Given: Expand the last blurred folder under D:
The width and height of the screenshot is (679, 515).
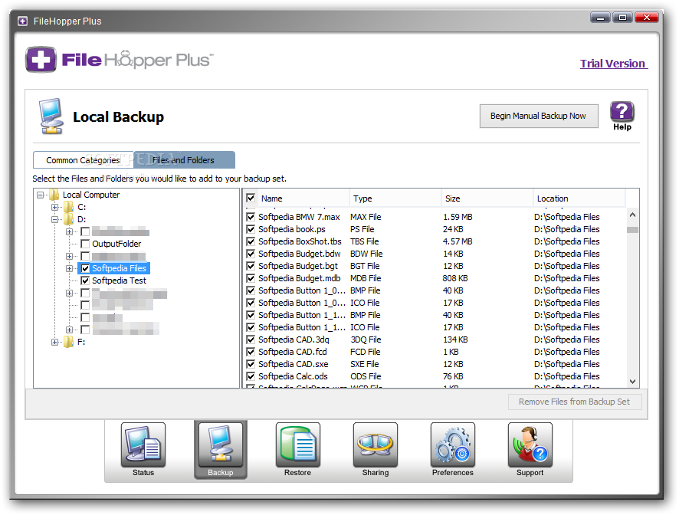Looking at the screenshot, I should click(x=69, y=330).
